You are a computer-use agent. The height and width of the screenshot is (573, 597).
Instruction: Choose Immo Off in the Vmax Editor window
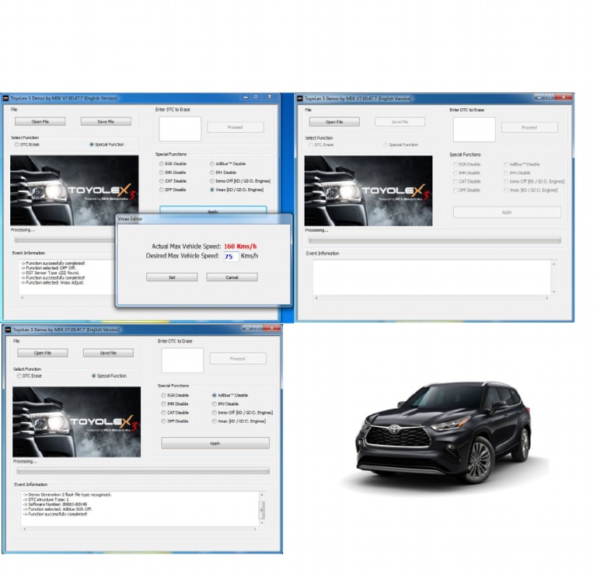pyautogui.click(x=240, y=181)
